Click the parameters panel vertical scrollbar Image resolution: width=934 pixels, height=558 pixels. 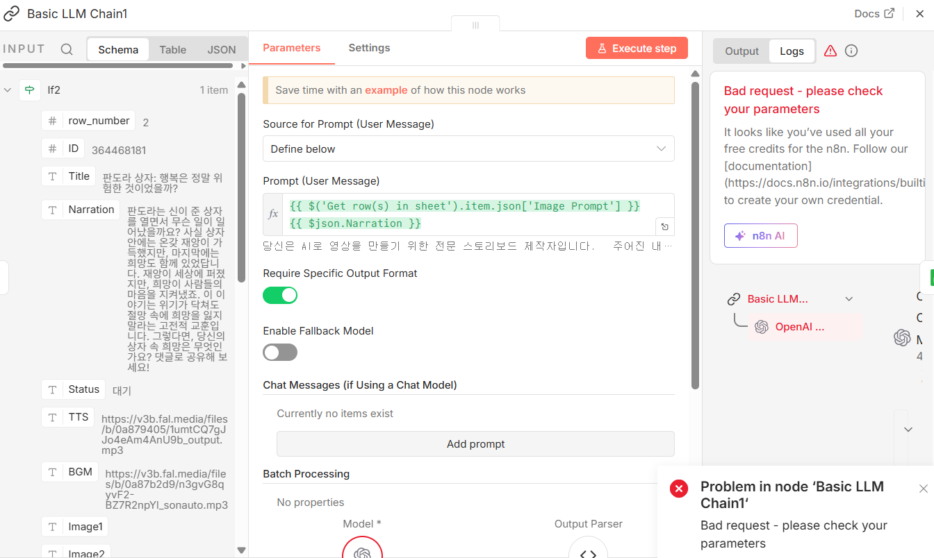(x=695, y=236)
